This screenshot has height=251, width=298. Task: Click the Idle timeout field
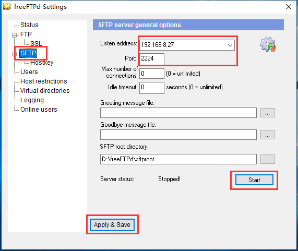click(x=152, y=88)
